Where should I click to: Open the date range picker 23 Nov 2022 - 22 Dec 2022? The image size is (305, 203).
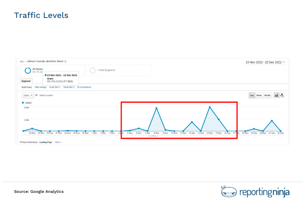pyautogui.click(x=265, y=62)
